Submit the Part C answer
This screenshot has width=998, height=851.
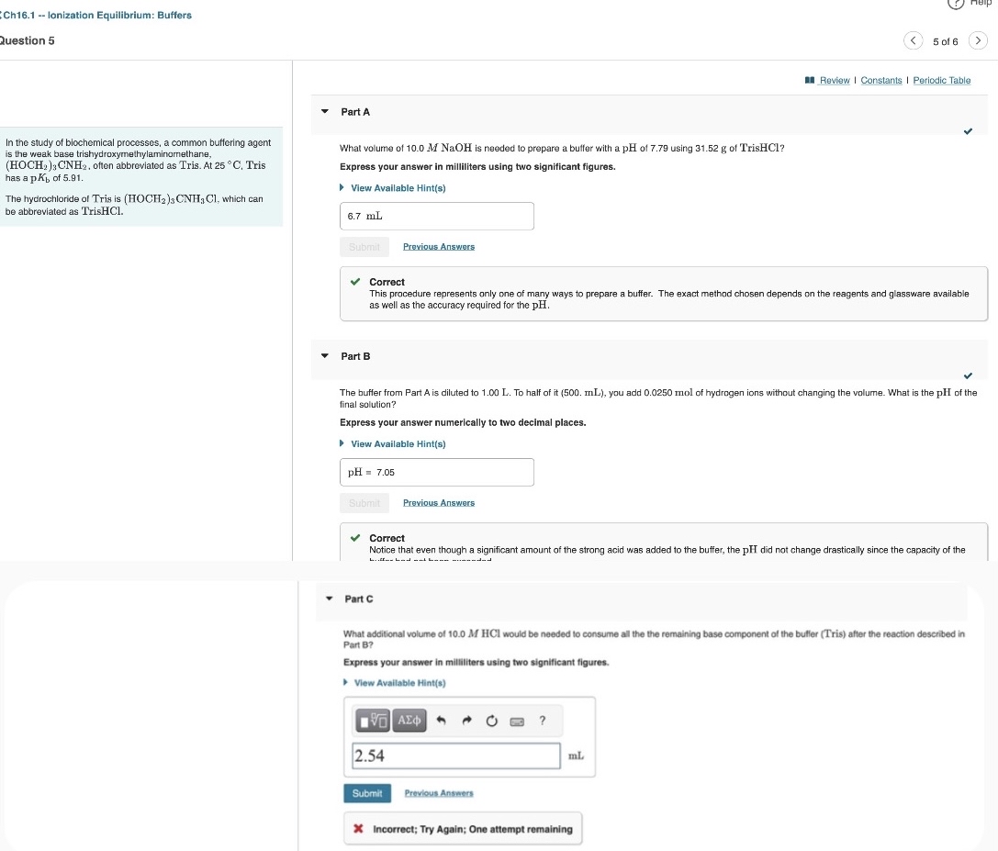(367, 793)
